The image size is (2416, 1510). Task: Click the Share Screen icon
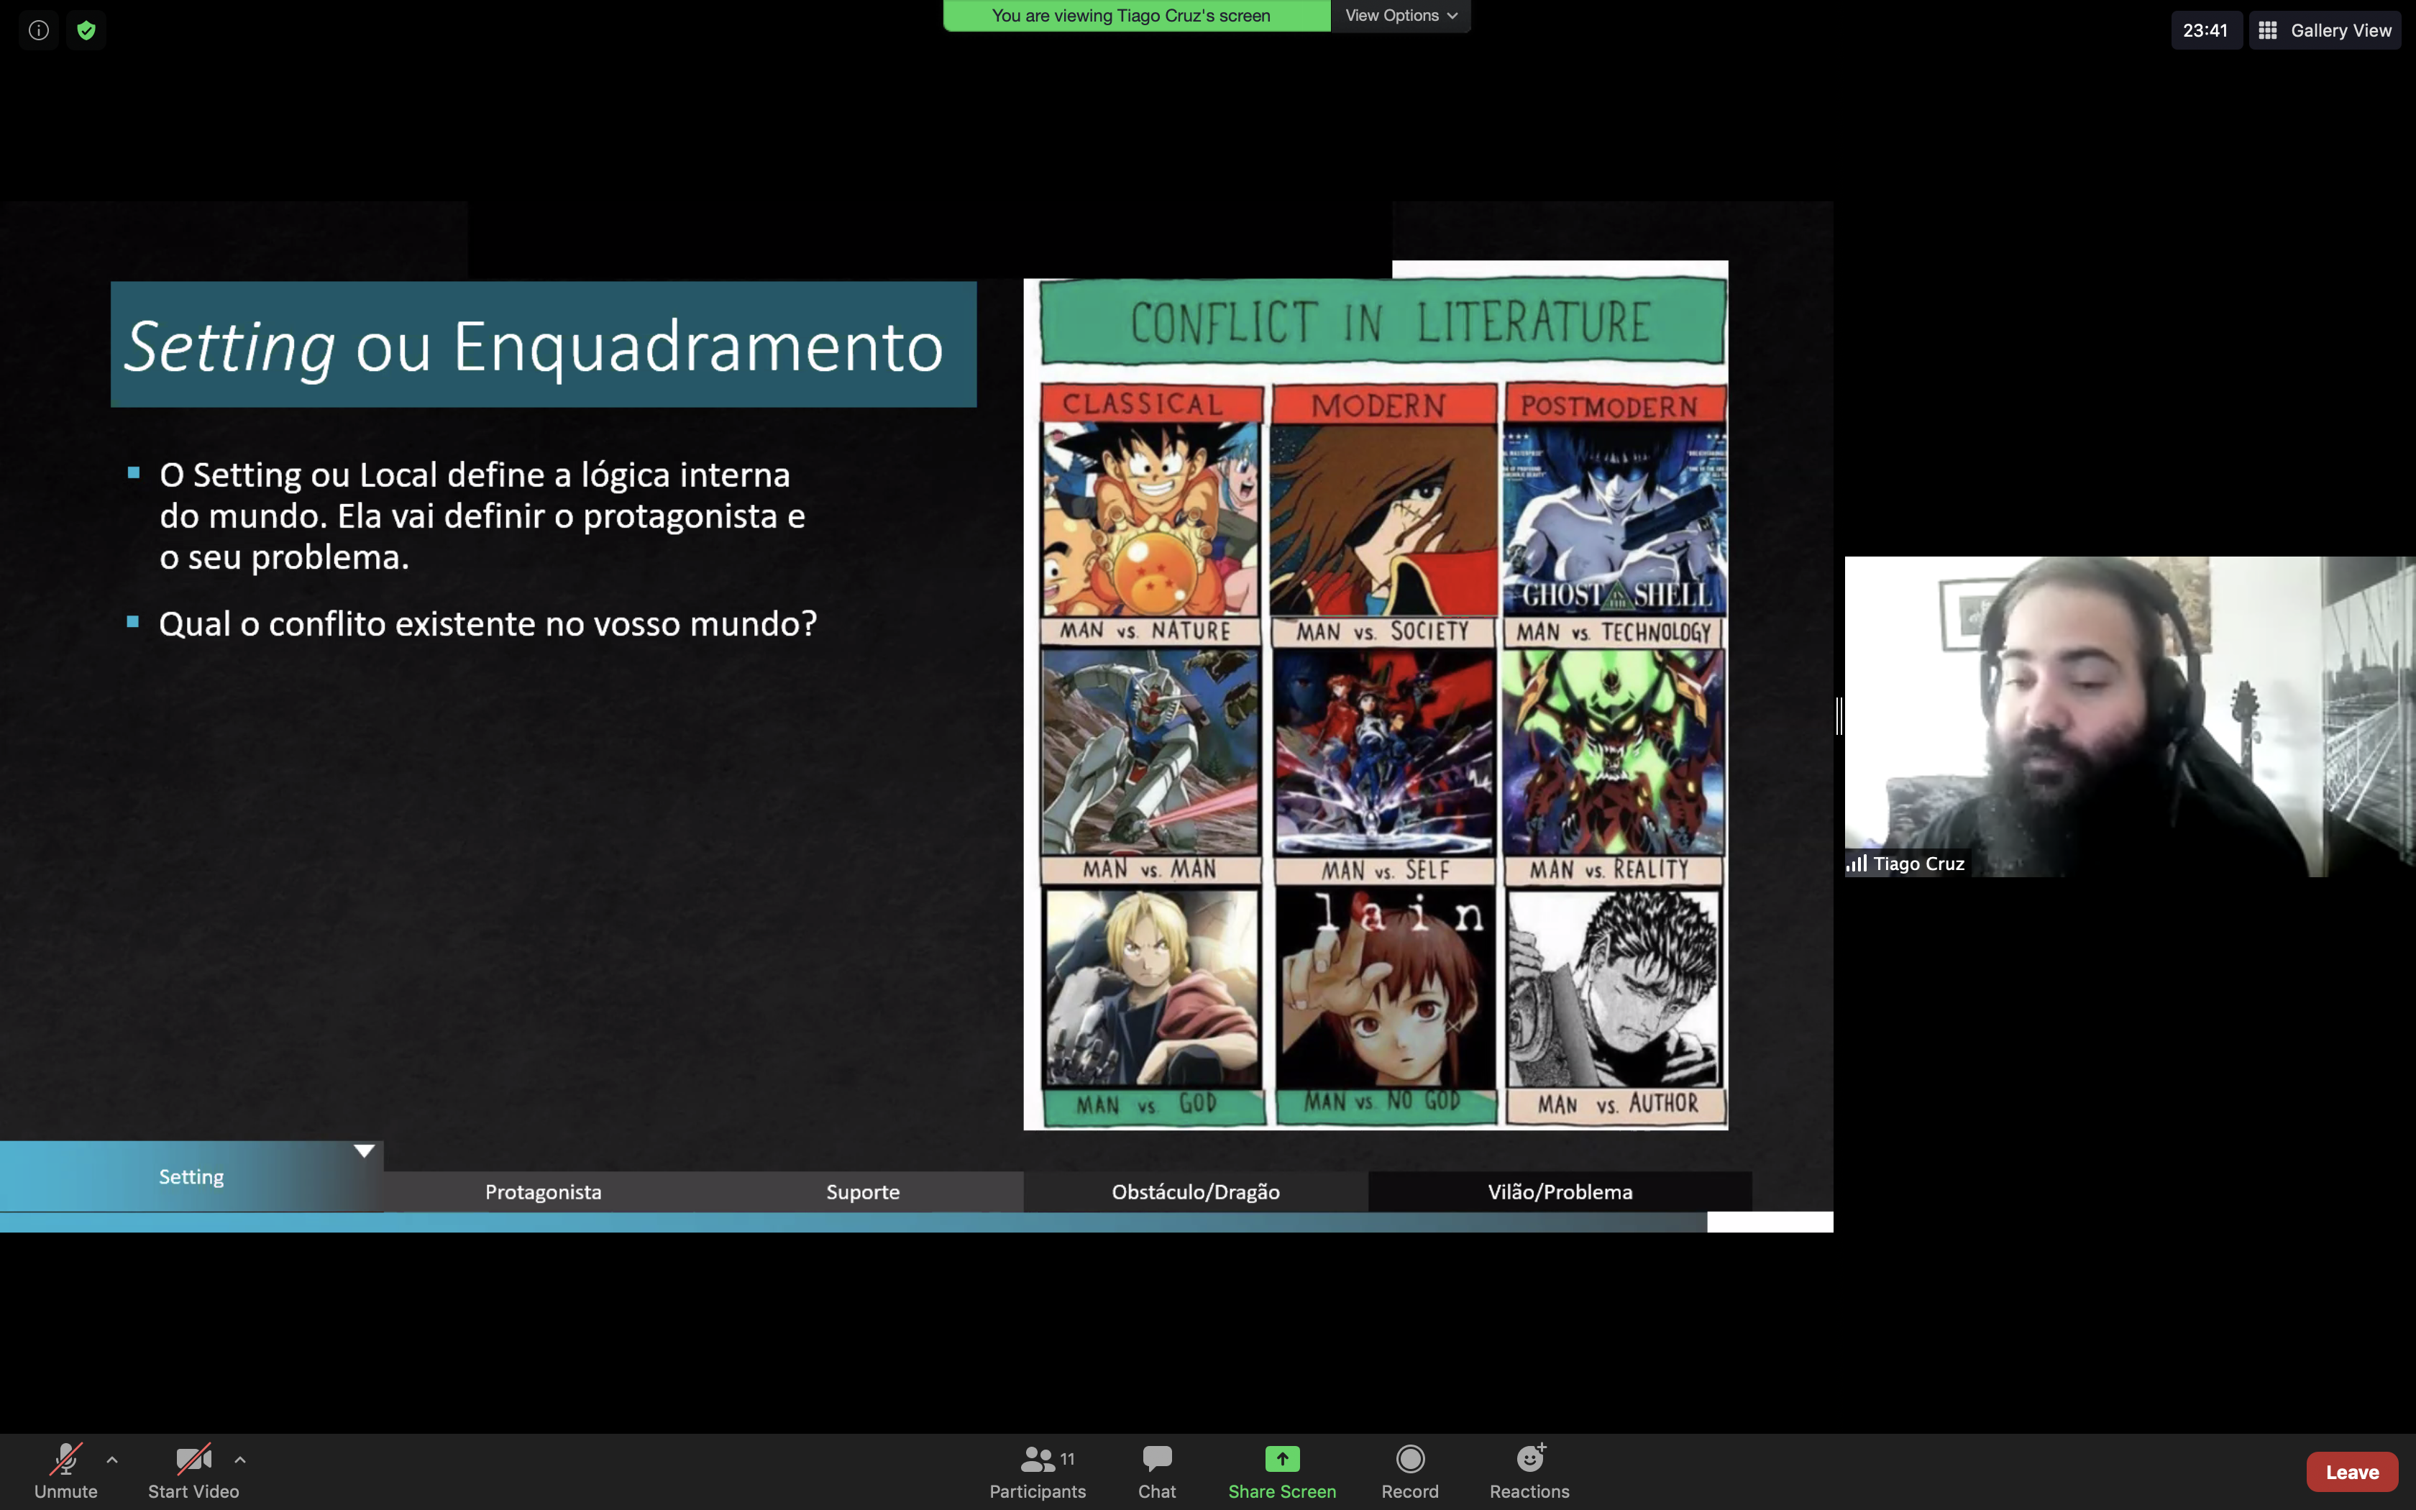(x=1282, y=1459)
